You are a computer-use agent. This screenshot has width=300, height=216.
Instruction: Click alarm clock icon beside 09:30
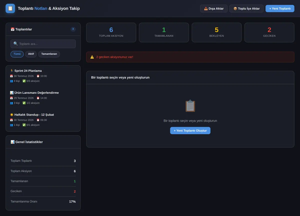click(38, 120)
